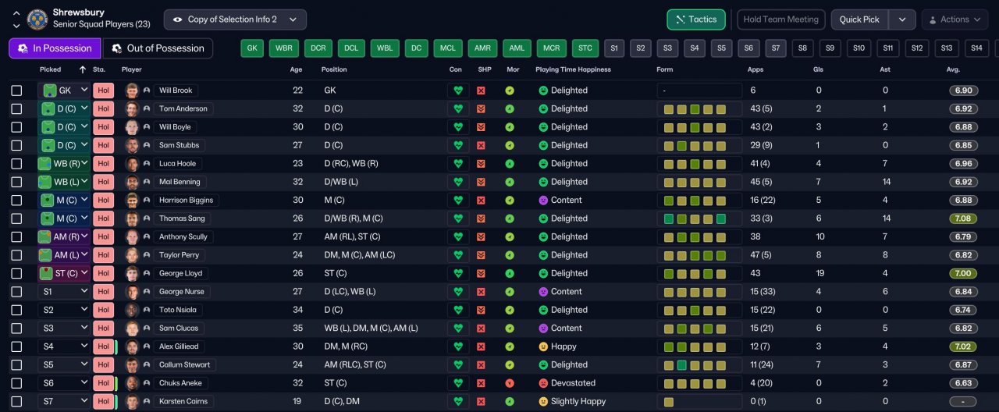Open the Actions dropdown

[x=955, y=20]
